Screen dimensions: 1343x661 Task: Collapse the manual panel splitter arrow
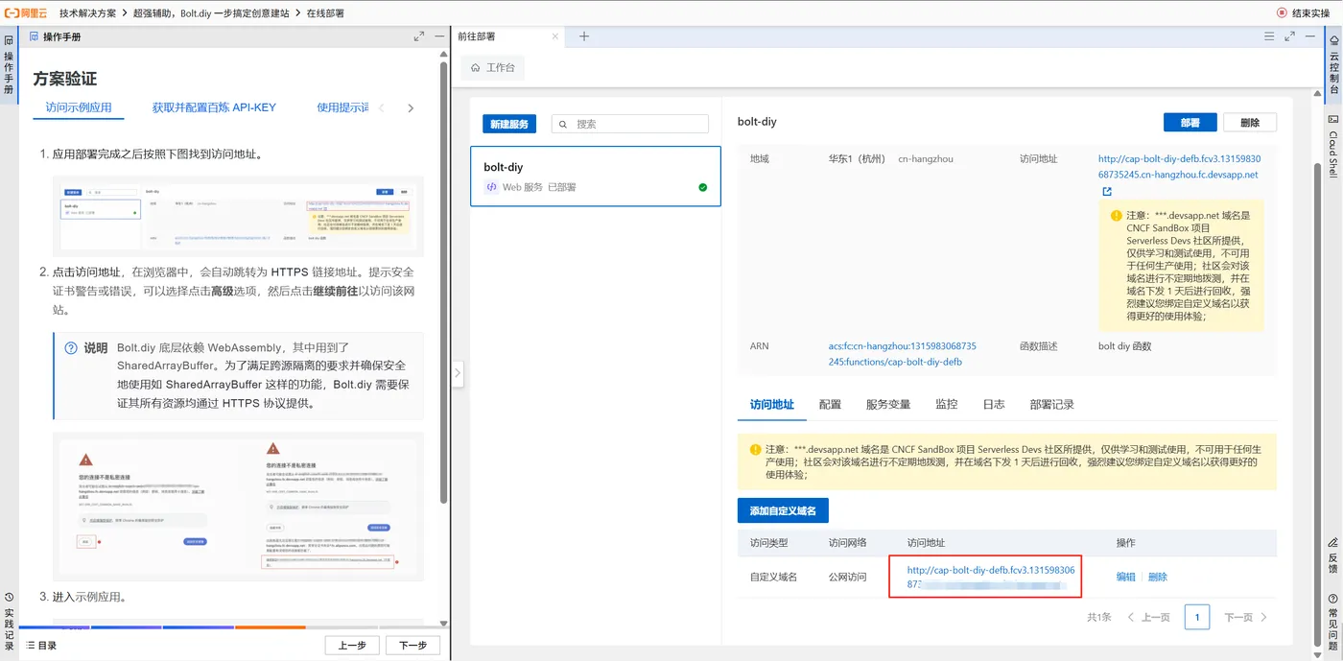coord(458,372)
